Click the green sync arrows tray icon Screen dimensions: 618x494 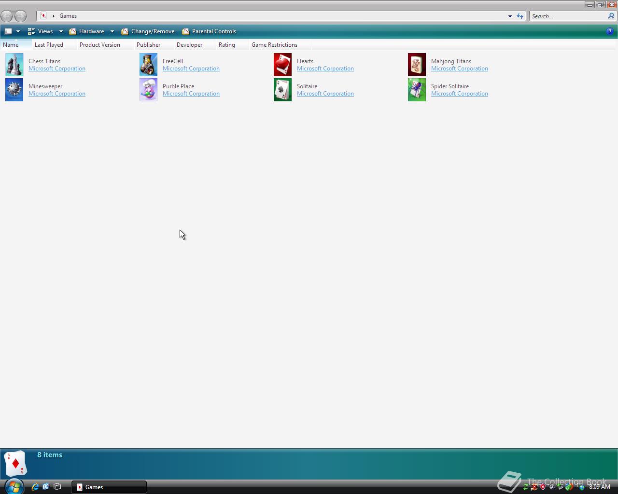(525, 487)
